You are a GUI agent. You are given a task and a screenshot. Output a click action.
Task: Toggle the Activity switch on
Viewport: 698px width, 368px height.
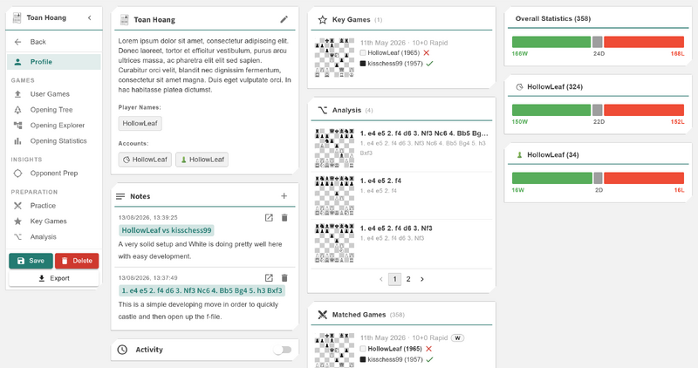tap(283, 350)
